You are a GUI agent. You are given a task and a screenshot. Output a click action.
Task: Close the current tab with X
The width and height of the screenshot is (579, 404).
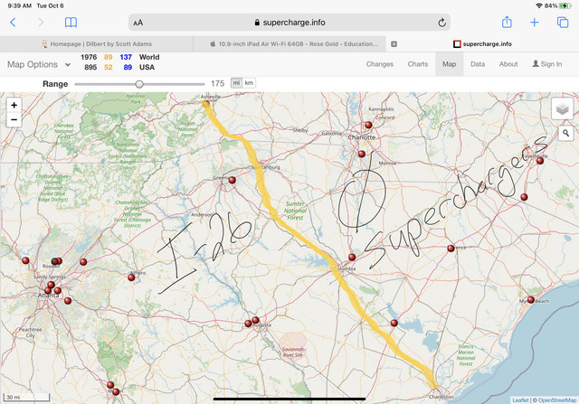pyautogui.click(x=394, y=44)
